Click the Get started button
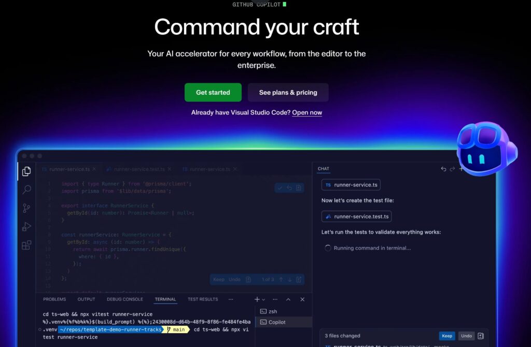Viewport: 531px width, 347px height. 213,92
